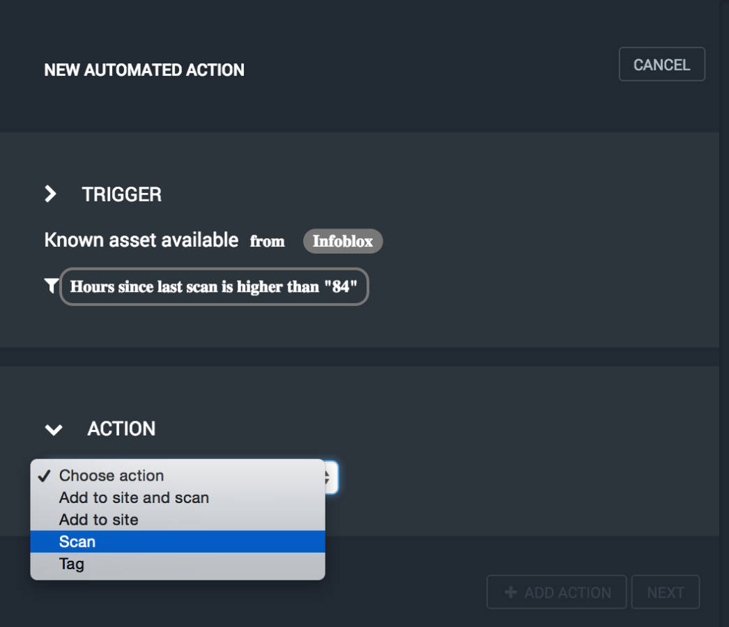
Task: Click the CANCEL button
Action: point(661,65)
